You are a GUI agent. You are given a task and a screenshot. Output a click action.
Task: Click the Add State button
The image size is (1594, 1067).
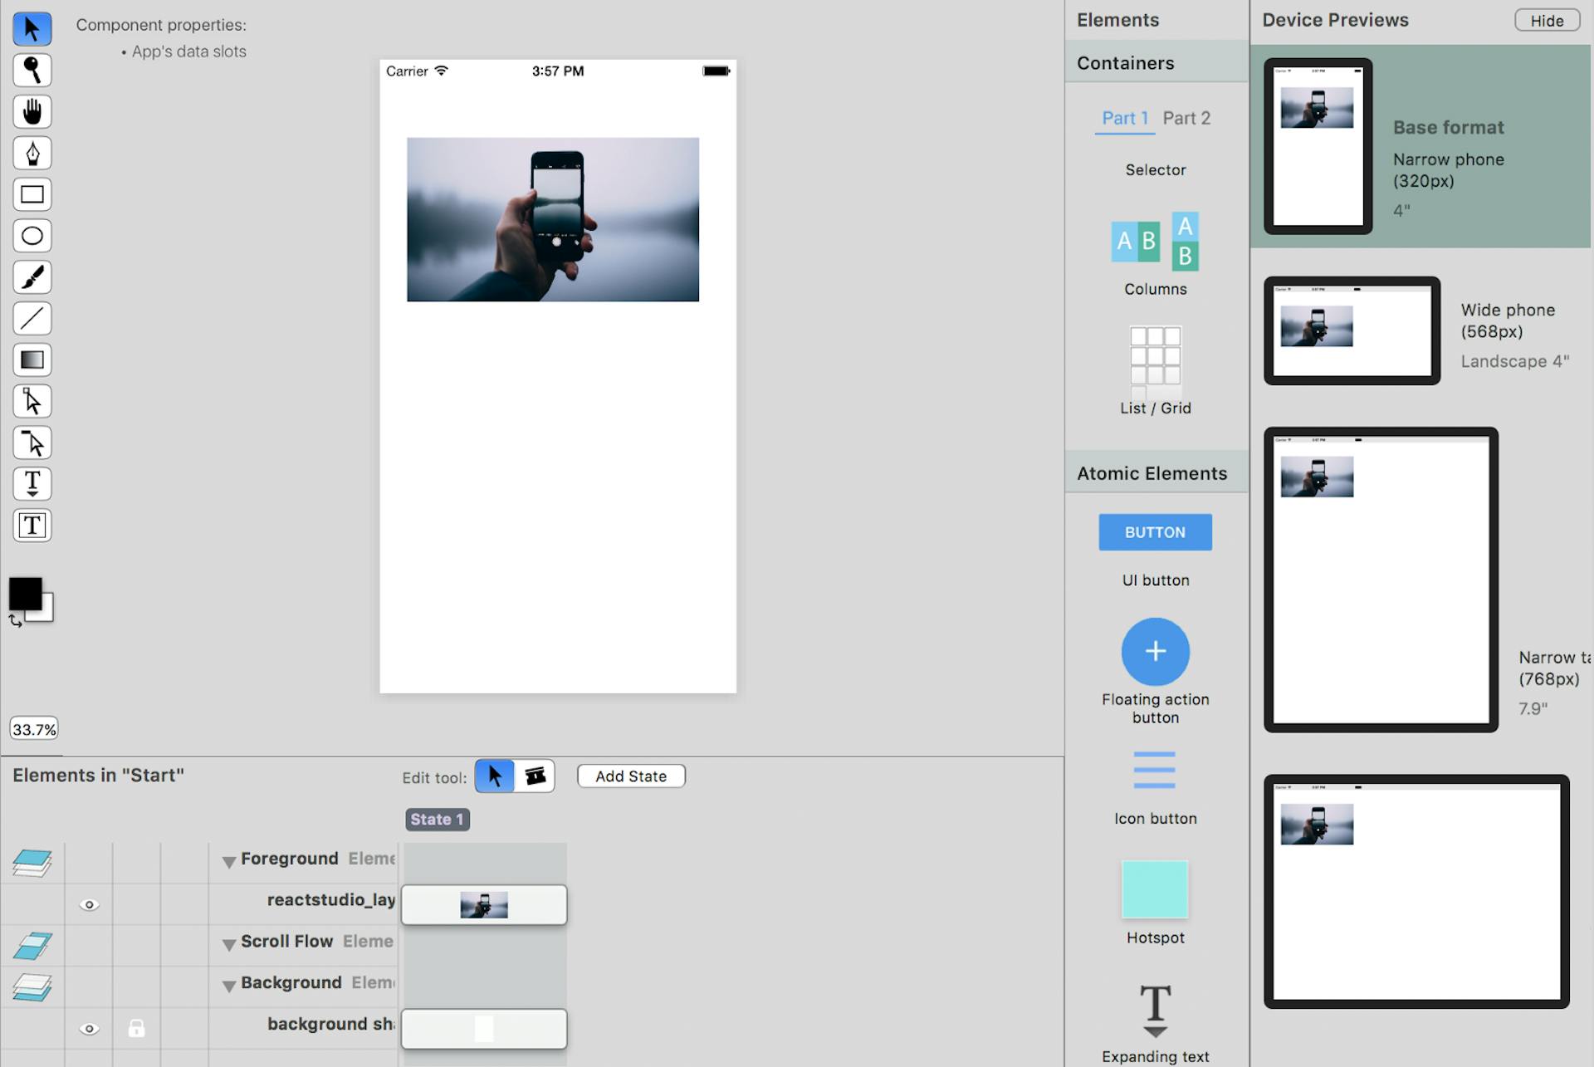point(630,776)
